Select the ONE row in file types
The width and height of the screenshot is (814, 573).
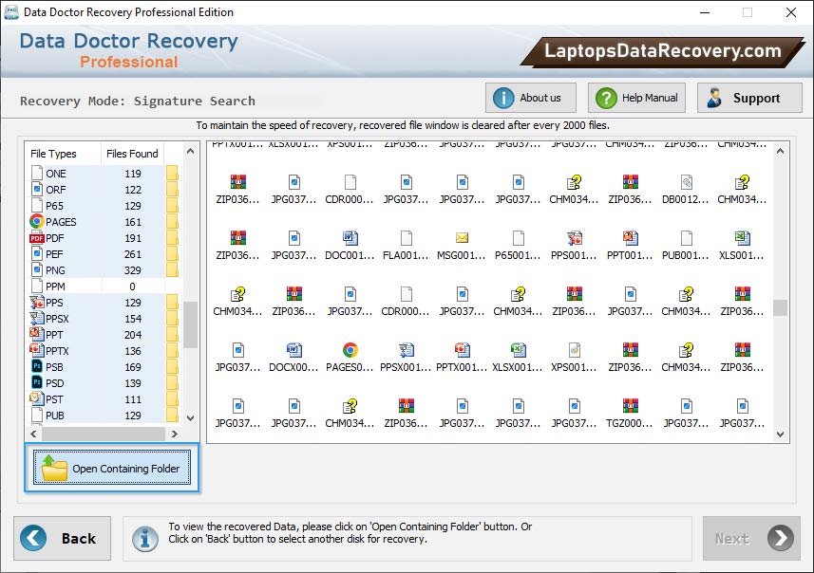[104, 174]
